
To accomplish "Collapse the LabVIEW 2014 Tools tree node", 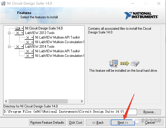I will pyautogui.click(x=9, y=47).
